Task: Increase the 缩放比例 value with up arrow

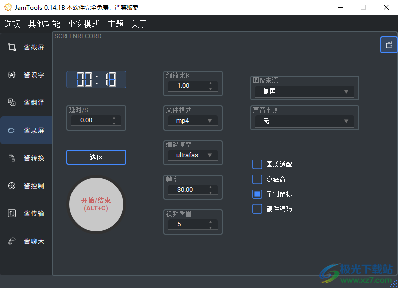Action: pos(210,83)
